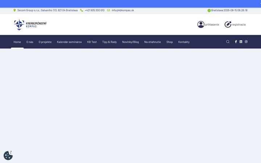261x163 pixels.
Task: Click the green envelope email icon
Action: (108, 10)
